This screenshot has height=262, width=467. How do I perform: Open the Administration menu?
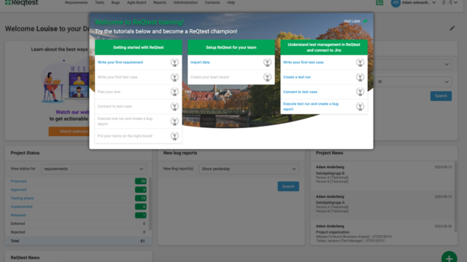(185, 3)
